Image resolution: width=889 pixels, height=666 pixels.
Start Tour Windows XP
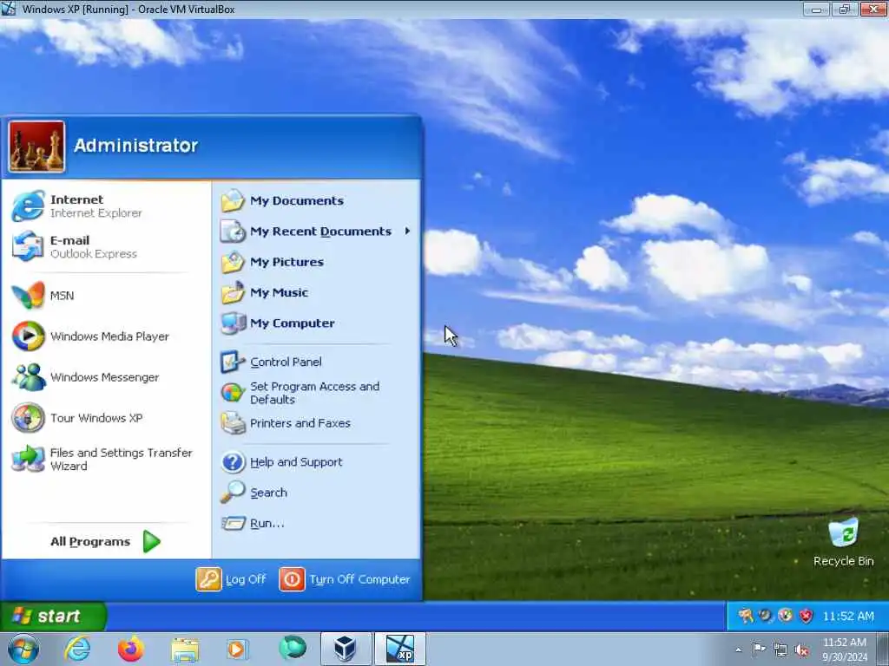coord(106,418)
